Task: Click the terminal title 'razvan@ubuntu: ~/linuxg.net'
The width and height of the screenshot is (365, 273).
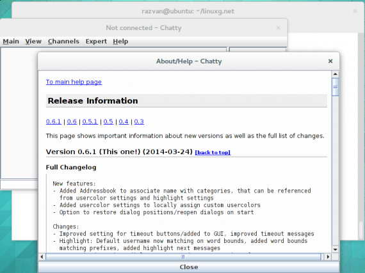Action: (x=188, y=11)
